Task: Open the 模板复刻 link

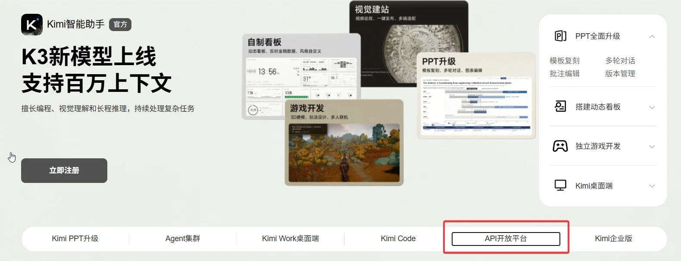Action: coord(565,61)
